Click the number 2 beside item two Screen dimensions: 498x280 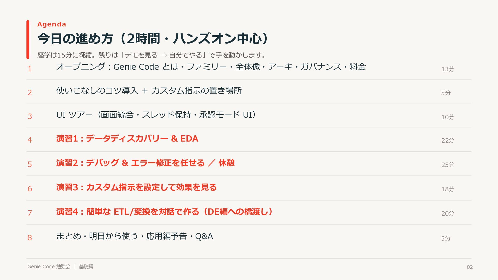click(x=30, y=93)
